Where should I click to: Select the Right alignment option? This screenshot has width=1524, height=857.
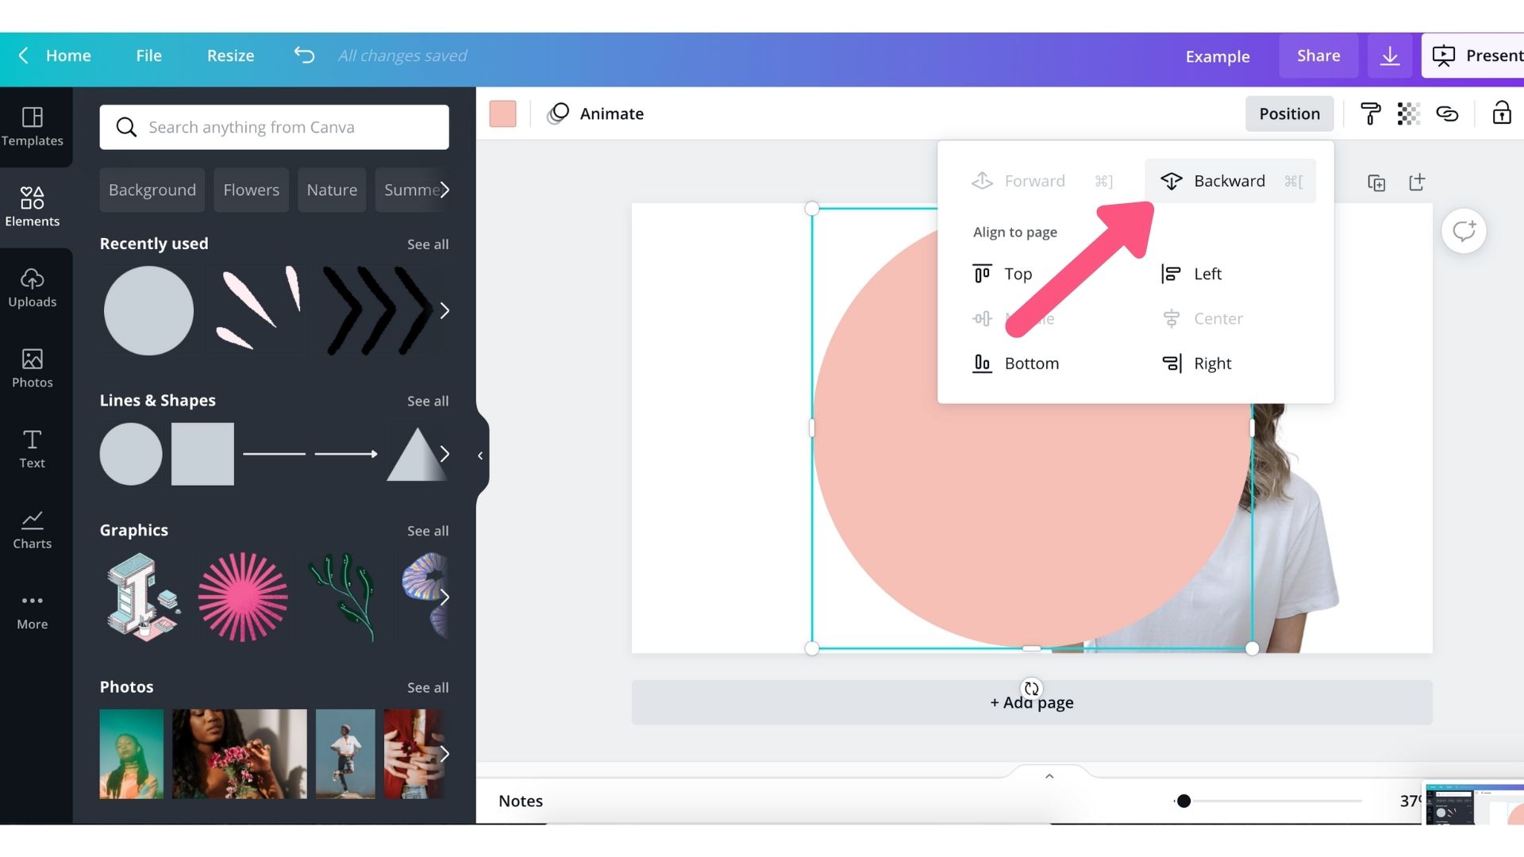click(x=1211, y=363)
